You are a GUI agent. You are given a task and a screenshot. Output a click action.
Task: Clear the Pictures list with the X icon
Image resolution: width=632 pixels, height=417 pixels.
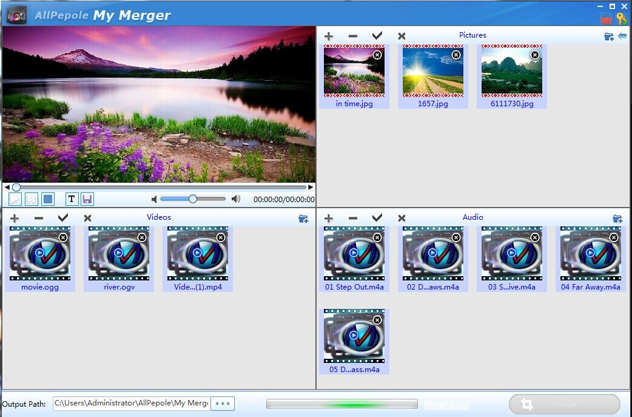point(402,36)
